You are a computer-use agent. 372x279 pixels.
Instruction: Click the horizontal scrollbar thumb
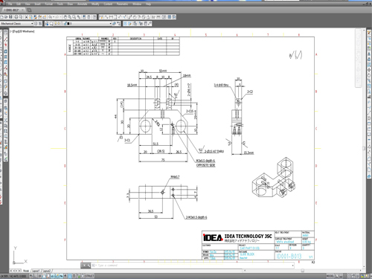(x=303, y=271)
